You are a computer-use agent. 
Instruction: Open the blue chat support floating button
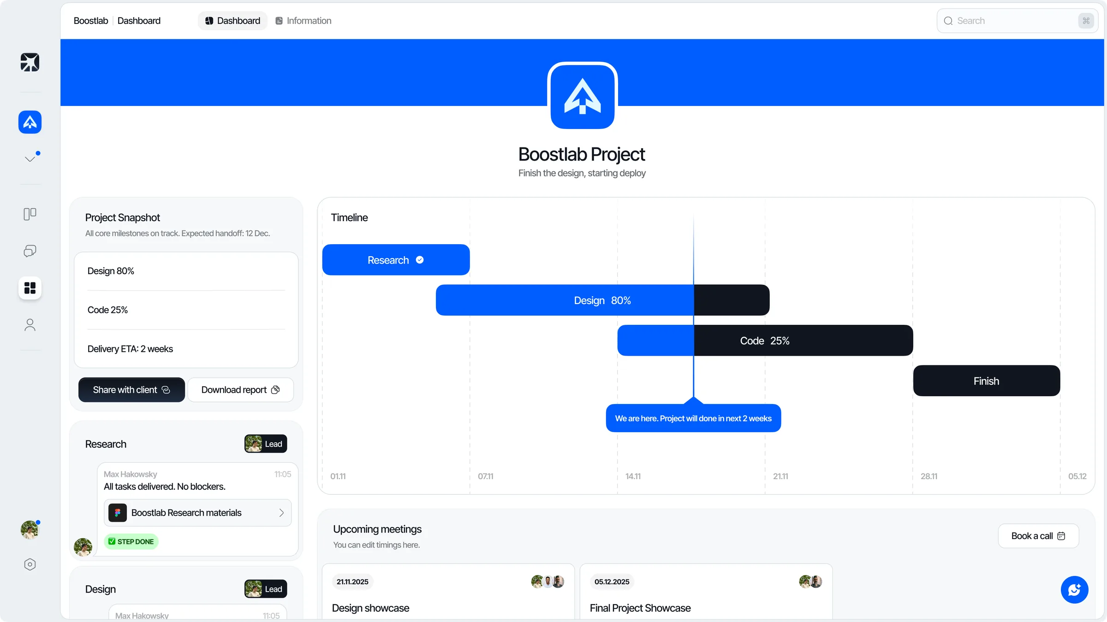click(x=1074, y=590)
